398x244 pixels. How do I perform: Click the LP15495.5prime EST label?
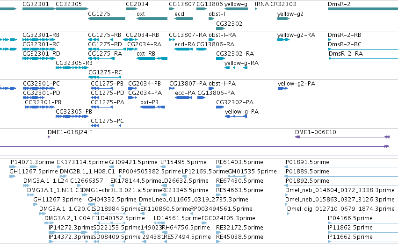pos(183,162)
